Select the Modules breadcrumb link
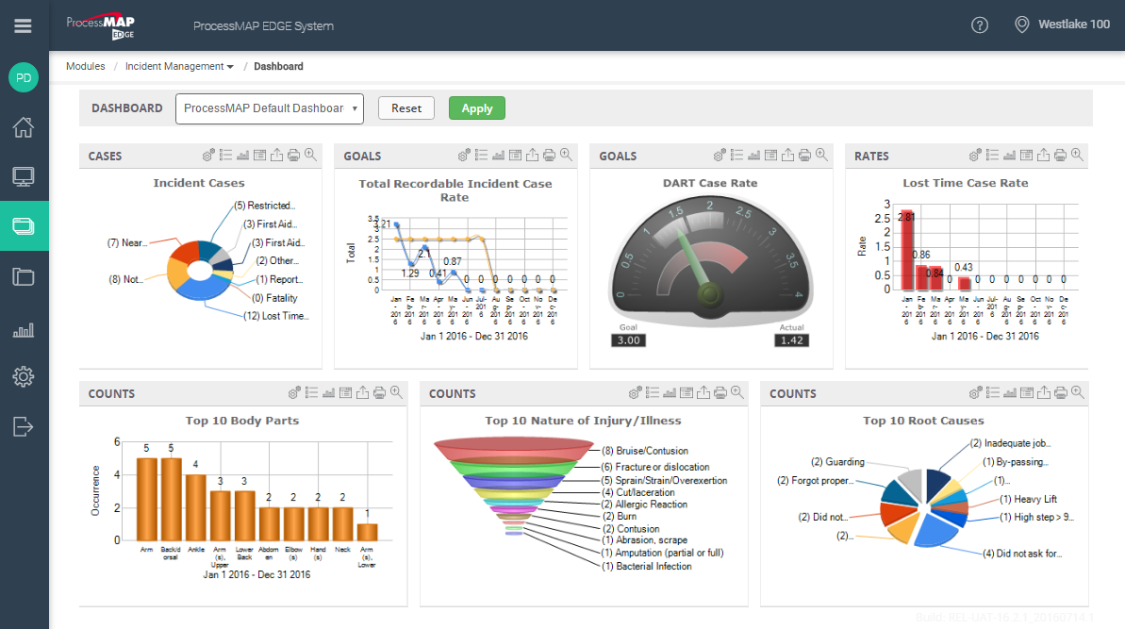The image size is (1125, 629). click(85, 66)
